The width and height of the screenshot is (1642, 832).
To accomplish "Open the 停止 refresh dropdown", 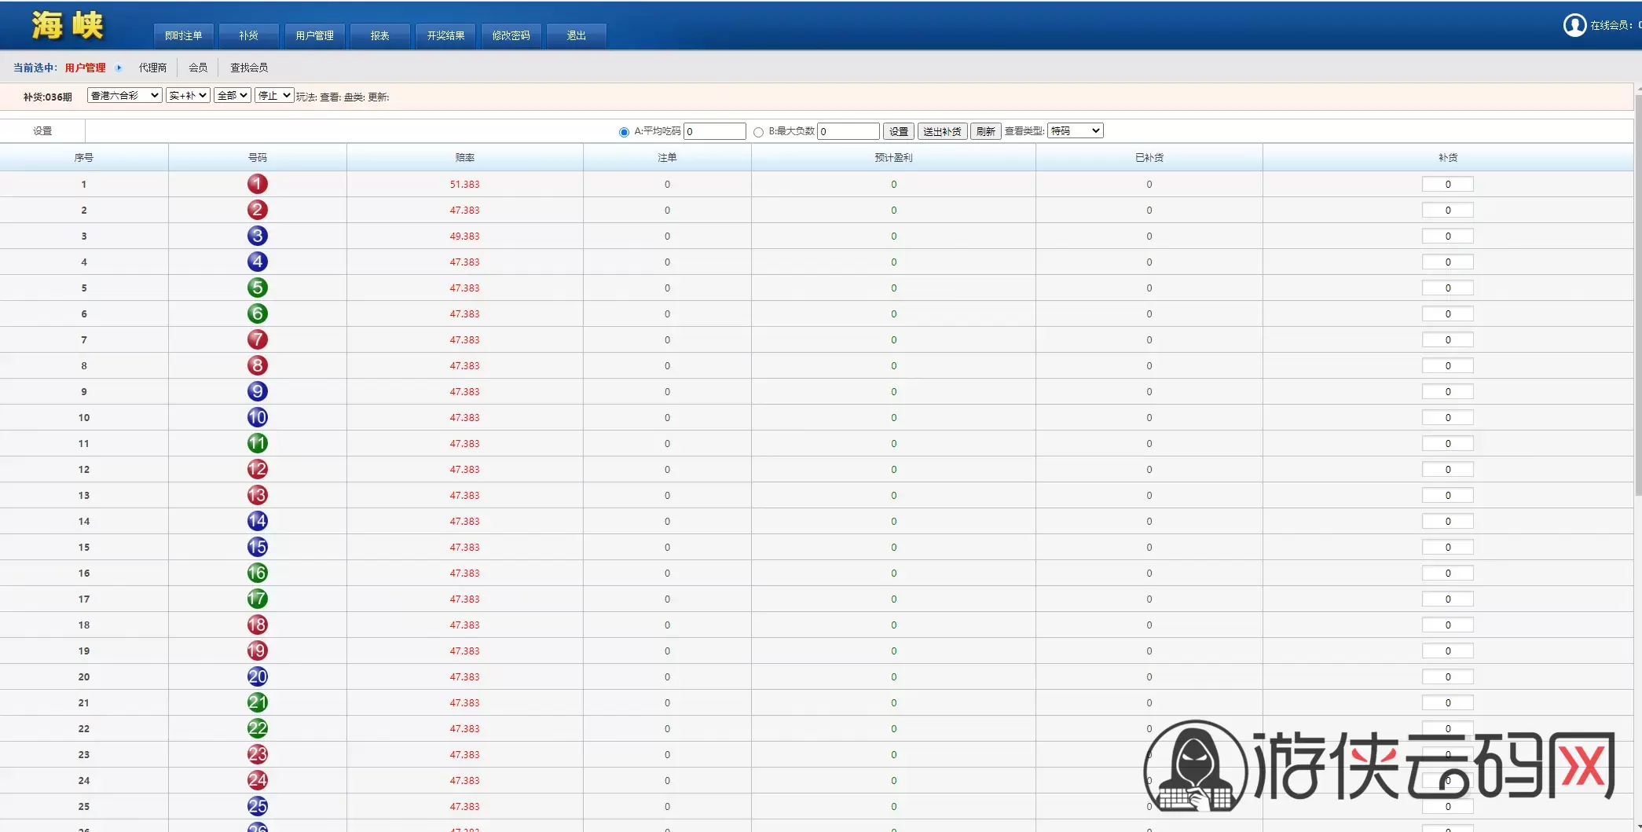I will (x=274, y=96).
